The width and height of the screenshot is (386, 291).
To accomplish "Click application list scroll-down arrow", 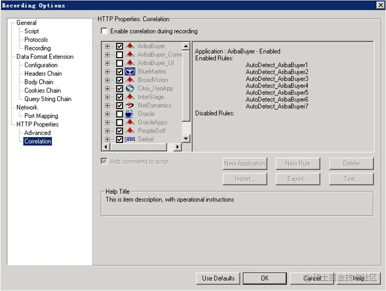I will tap(186, 139).
